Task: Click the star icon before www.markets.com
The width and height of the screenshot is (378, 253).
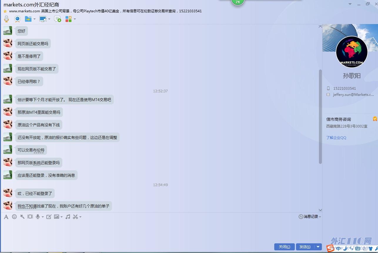Action: (5, 11)
